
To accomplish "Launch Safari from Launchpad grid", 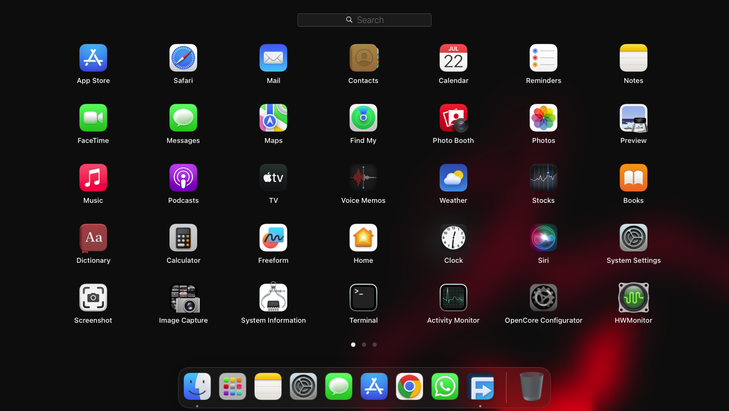I will click(x=183, y=58).
